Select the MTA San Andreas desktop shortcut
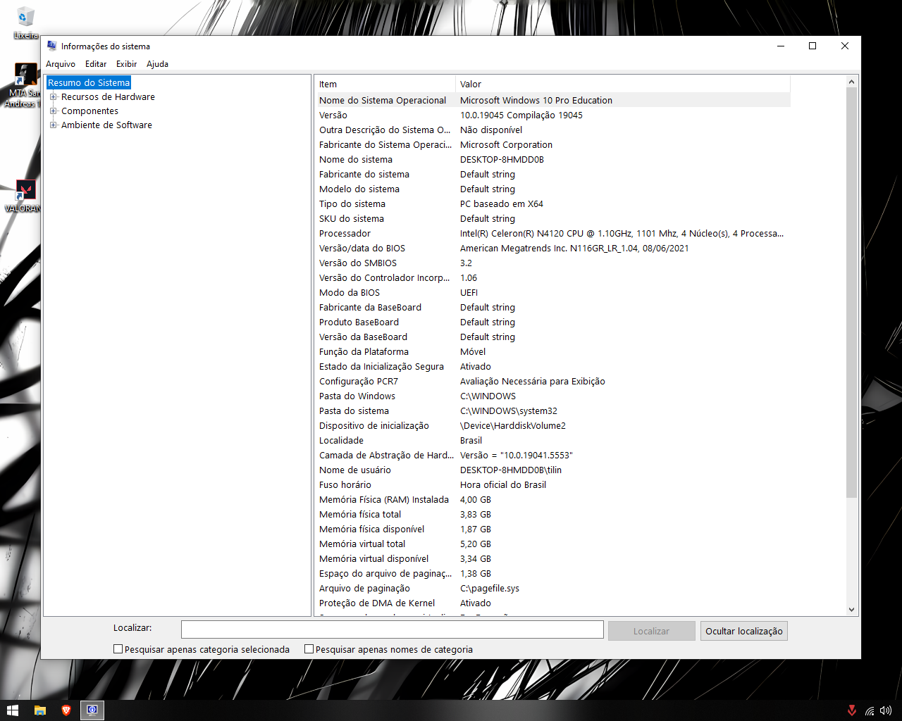The width and height of the screenshot is (902, 721). (x=23, y=85)
